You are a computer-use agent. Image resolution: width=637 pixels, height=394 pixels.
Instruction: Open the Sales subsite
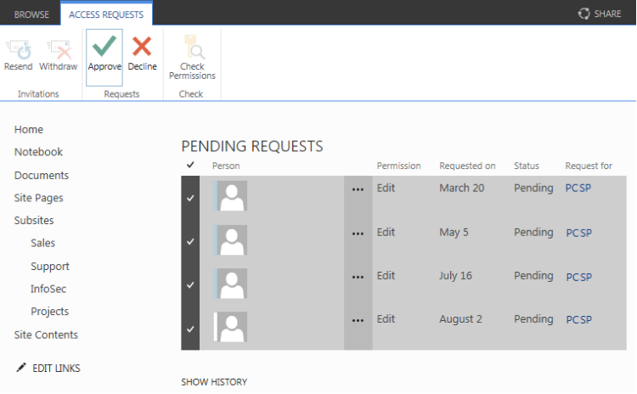tap(43, 243)
